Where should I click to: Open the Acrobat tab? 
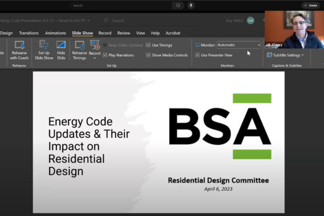pos(173,33)
